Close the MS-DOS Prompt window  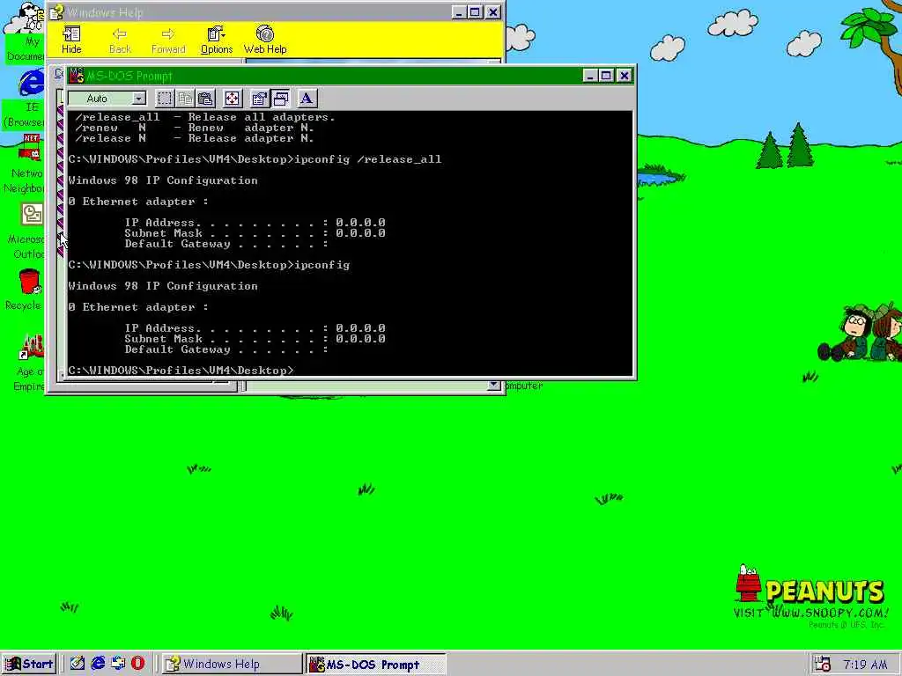click(625, 76)
